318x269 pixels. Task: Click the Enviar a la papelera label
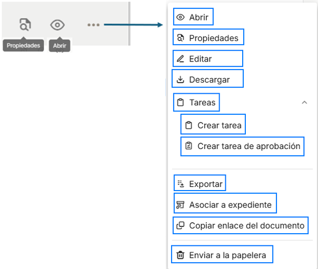coord(227,255)
